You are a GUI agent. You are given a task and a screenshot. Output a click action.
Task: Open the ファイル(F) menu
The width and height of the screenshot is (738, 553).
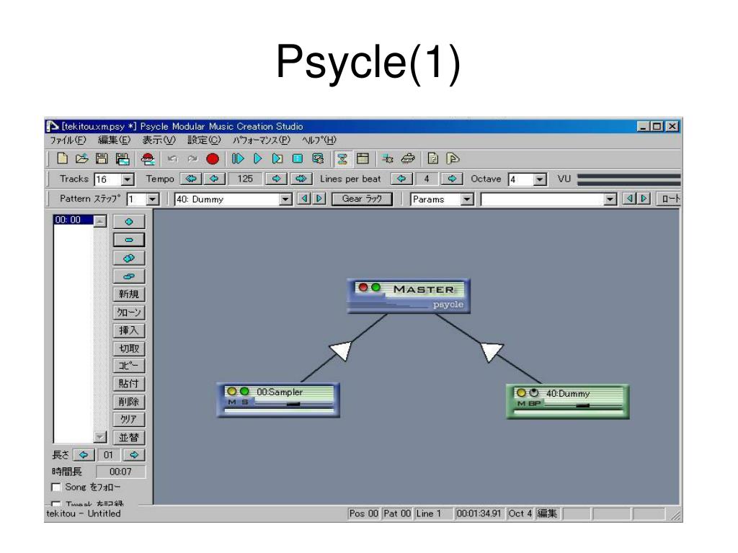pos(68,140)
